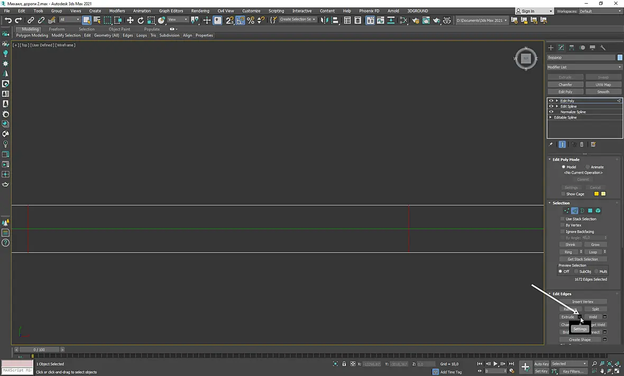
Task: Open the Rendering menu
Action: (200, 11)
